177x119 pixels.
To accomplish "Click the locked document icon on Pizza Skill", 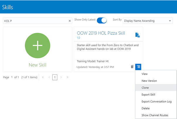I will coord(137,35).
